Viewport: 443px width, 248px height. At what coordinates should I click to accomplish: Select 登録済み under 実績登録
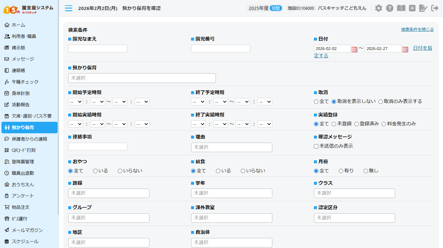click(356, 124)
